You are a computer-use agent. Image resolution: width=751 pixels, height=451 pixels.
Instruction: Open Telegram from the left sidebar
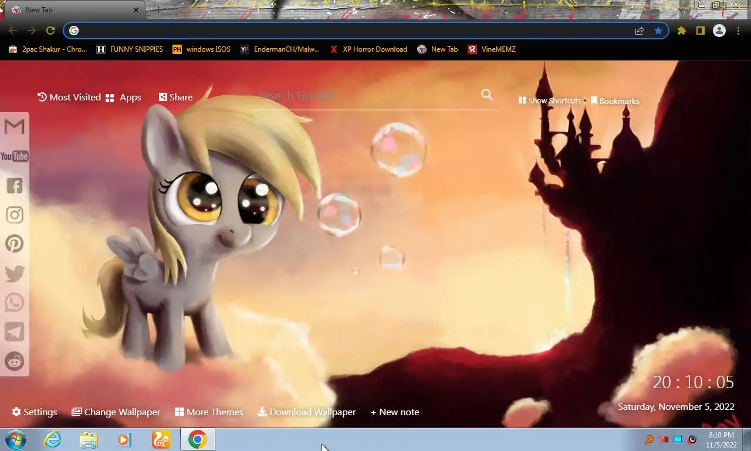(x=15, y=332)
